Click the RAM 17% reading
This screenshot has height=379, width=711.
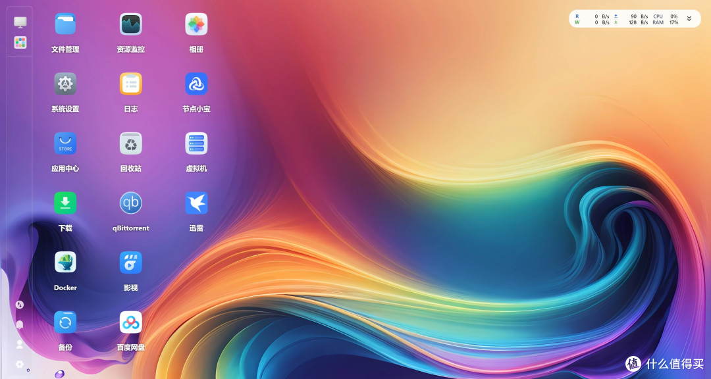(665, 22)
